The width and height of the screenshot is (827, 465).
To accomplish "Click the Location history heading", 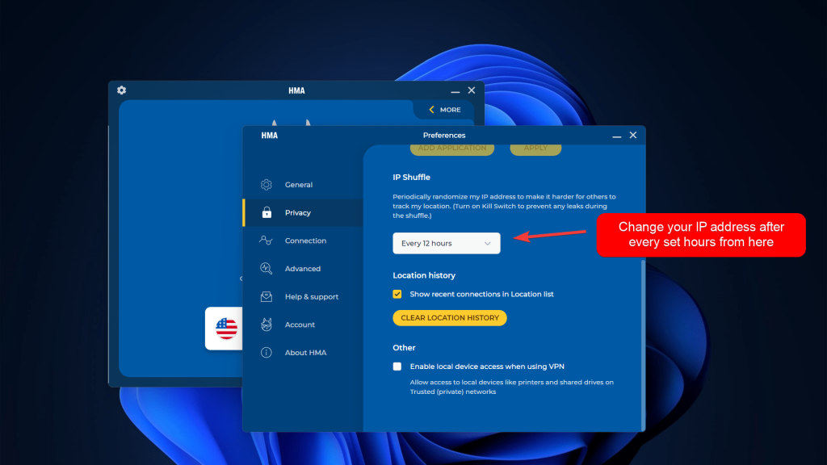I will point(424,275).
